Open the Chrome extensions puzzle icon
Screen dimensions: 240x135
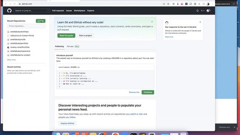[x=199, y=4]
